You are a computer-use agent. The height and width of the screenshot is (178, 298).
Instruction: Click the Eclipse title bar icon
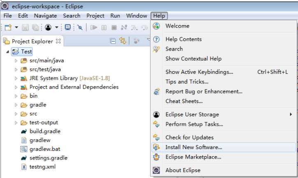5,6
